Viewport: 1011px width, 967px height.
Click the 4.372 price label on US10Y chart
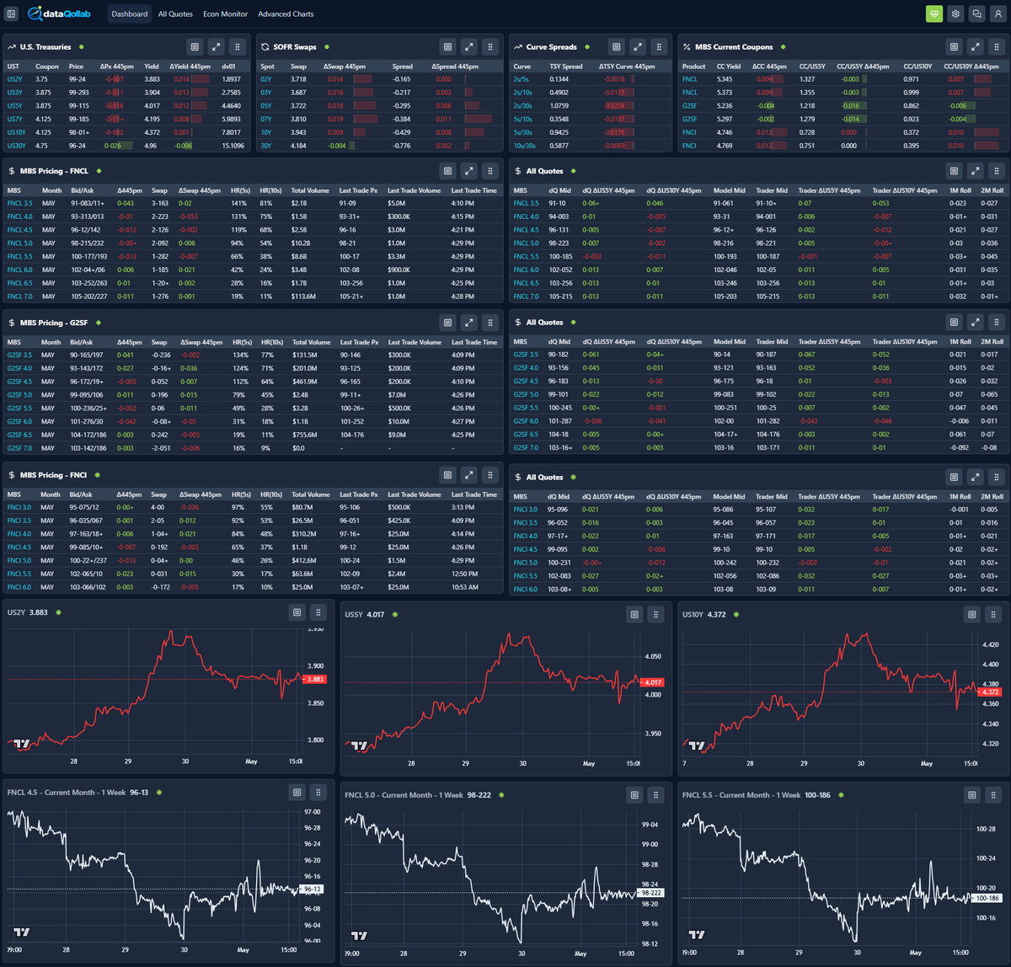(x=989, y=692)
